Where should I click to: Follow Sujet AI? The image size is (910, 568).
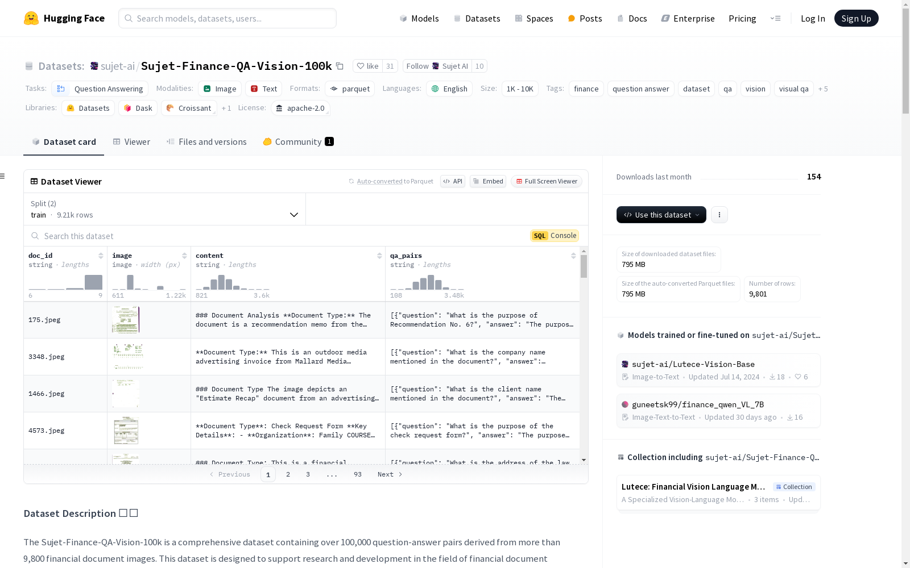[x=437, y=66]
